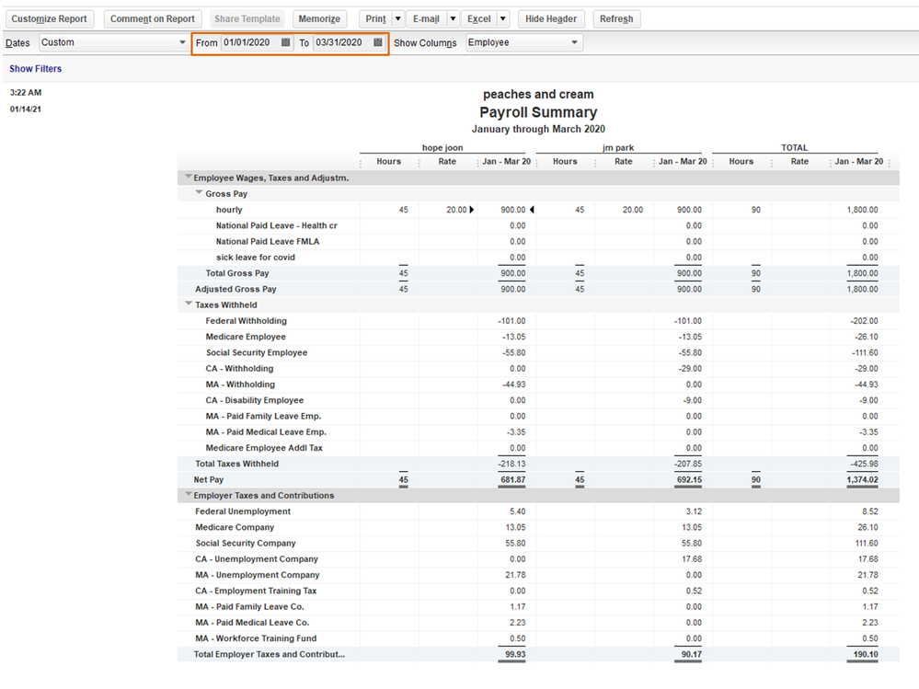Select the peaches and cream company name
Viewport: 919px width, 689px height.
[x=538, y=95]
